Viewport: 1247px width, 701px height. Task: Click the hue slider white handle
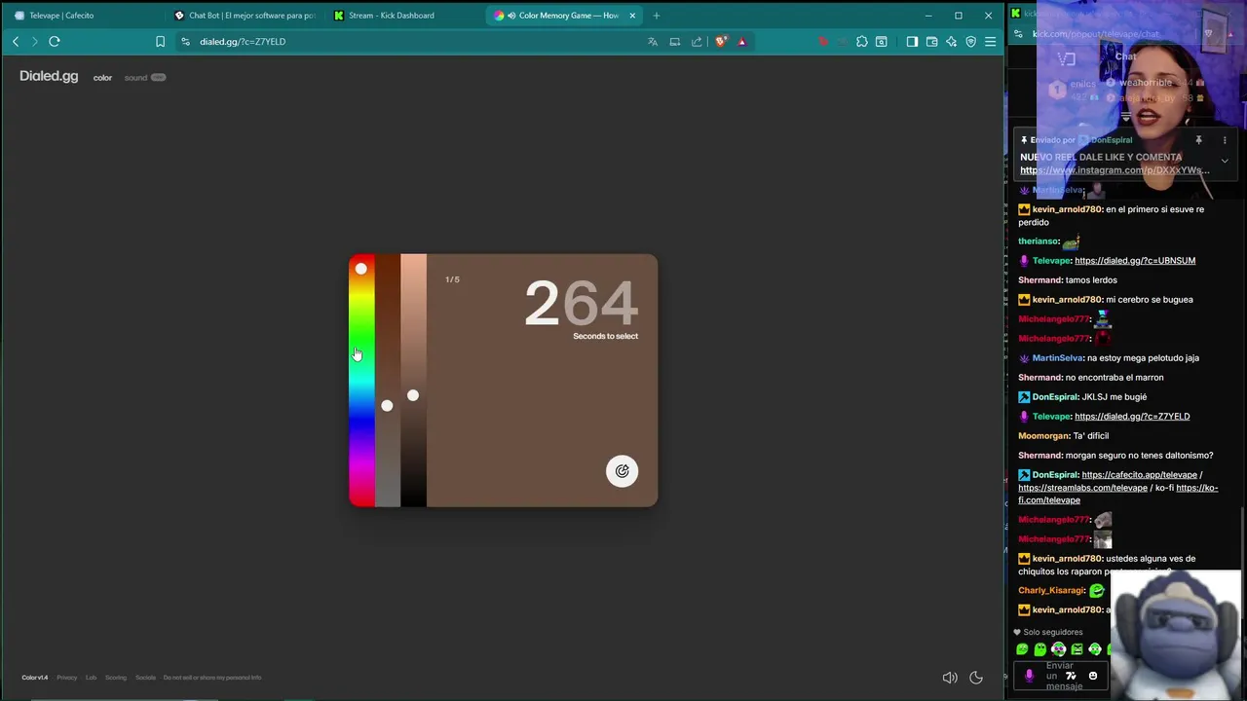click(x=360, y=269)
